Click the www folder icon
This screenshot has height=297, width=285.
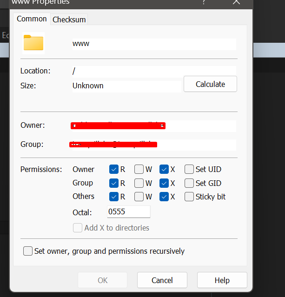33,43
